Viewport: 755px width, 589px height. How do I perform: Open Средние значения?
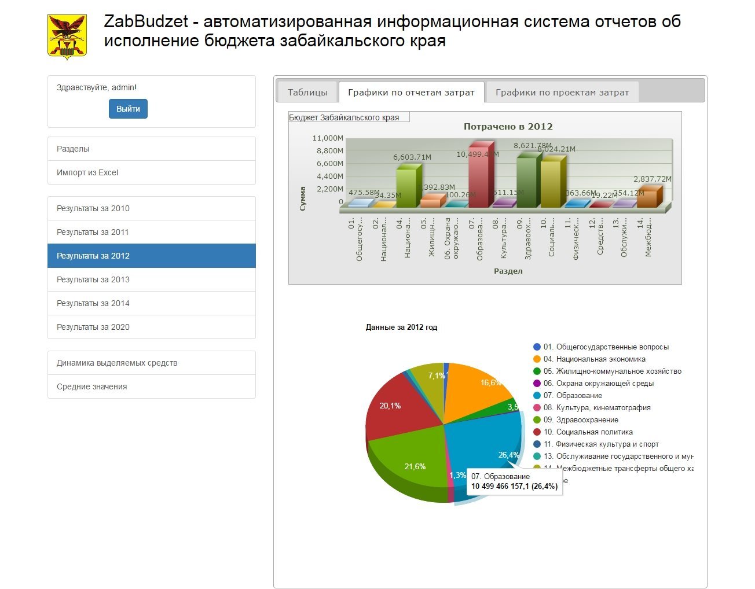(x=152, y=386)
